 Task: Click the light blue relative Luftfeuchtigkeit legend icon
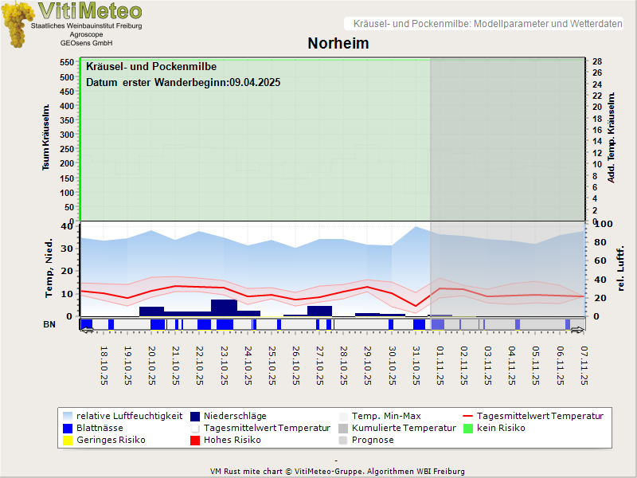point(68,416)
